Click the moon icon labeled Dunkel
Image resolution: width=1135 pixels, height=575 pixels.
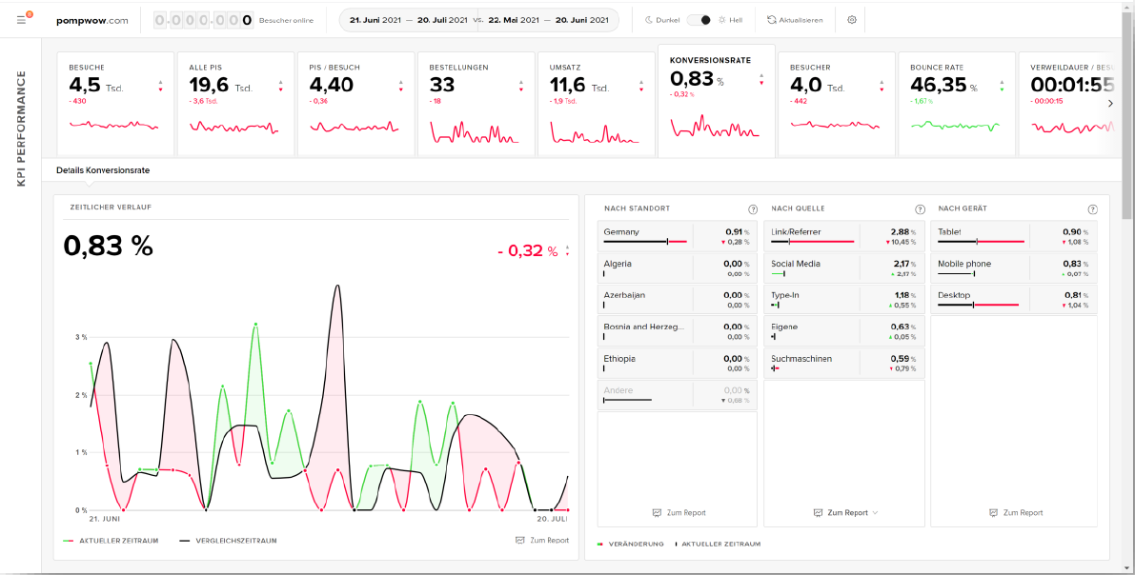pyautogui.click(x=649, y=20)
